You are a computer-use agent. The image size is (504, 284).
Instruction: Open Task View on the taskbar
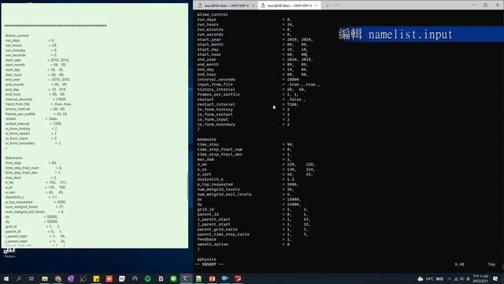(31, 278)
